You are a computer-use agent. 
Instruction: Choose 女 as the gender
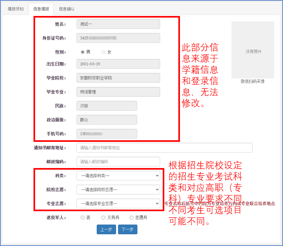click(103, 51)
